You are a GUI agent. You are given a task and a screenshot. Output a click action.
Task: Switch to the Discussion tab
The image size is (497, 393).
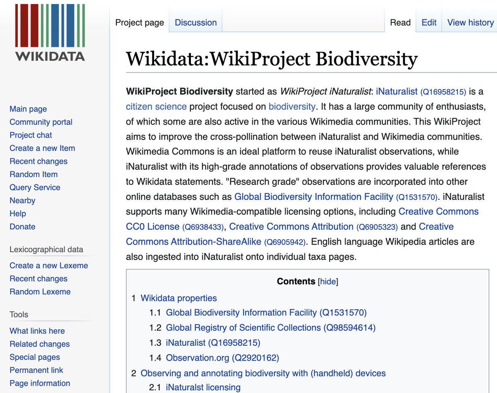[195, 23]
